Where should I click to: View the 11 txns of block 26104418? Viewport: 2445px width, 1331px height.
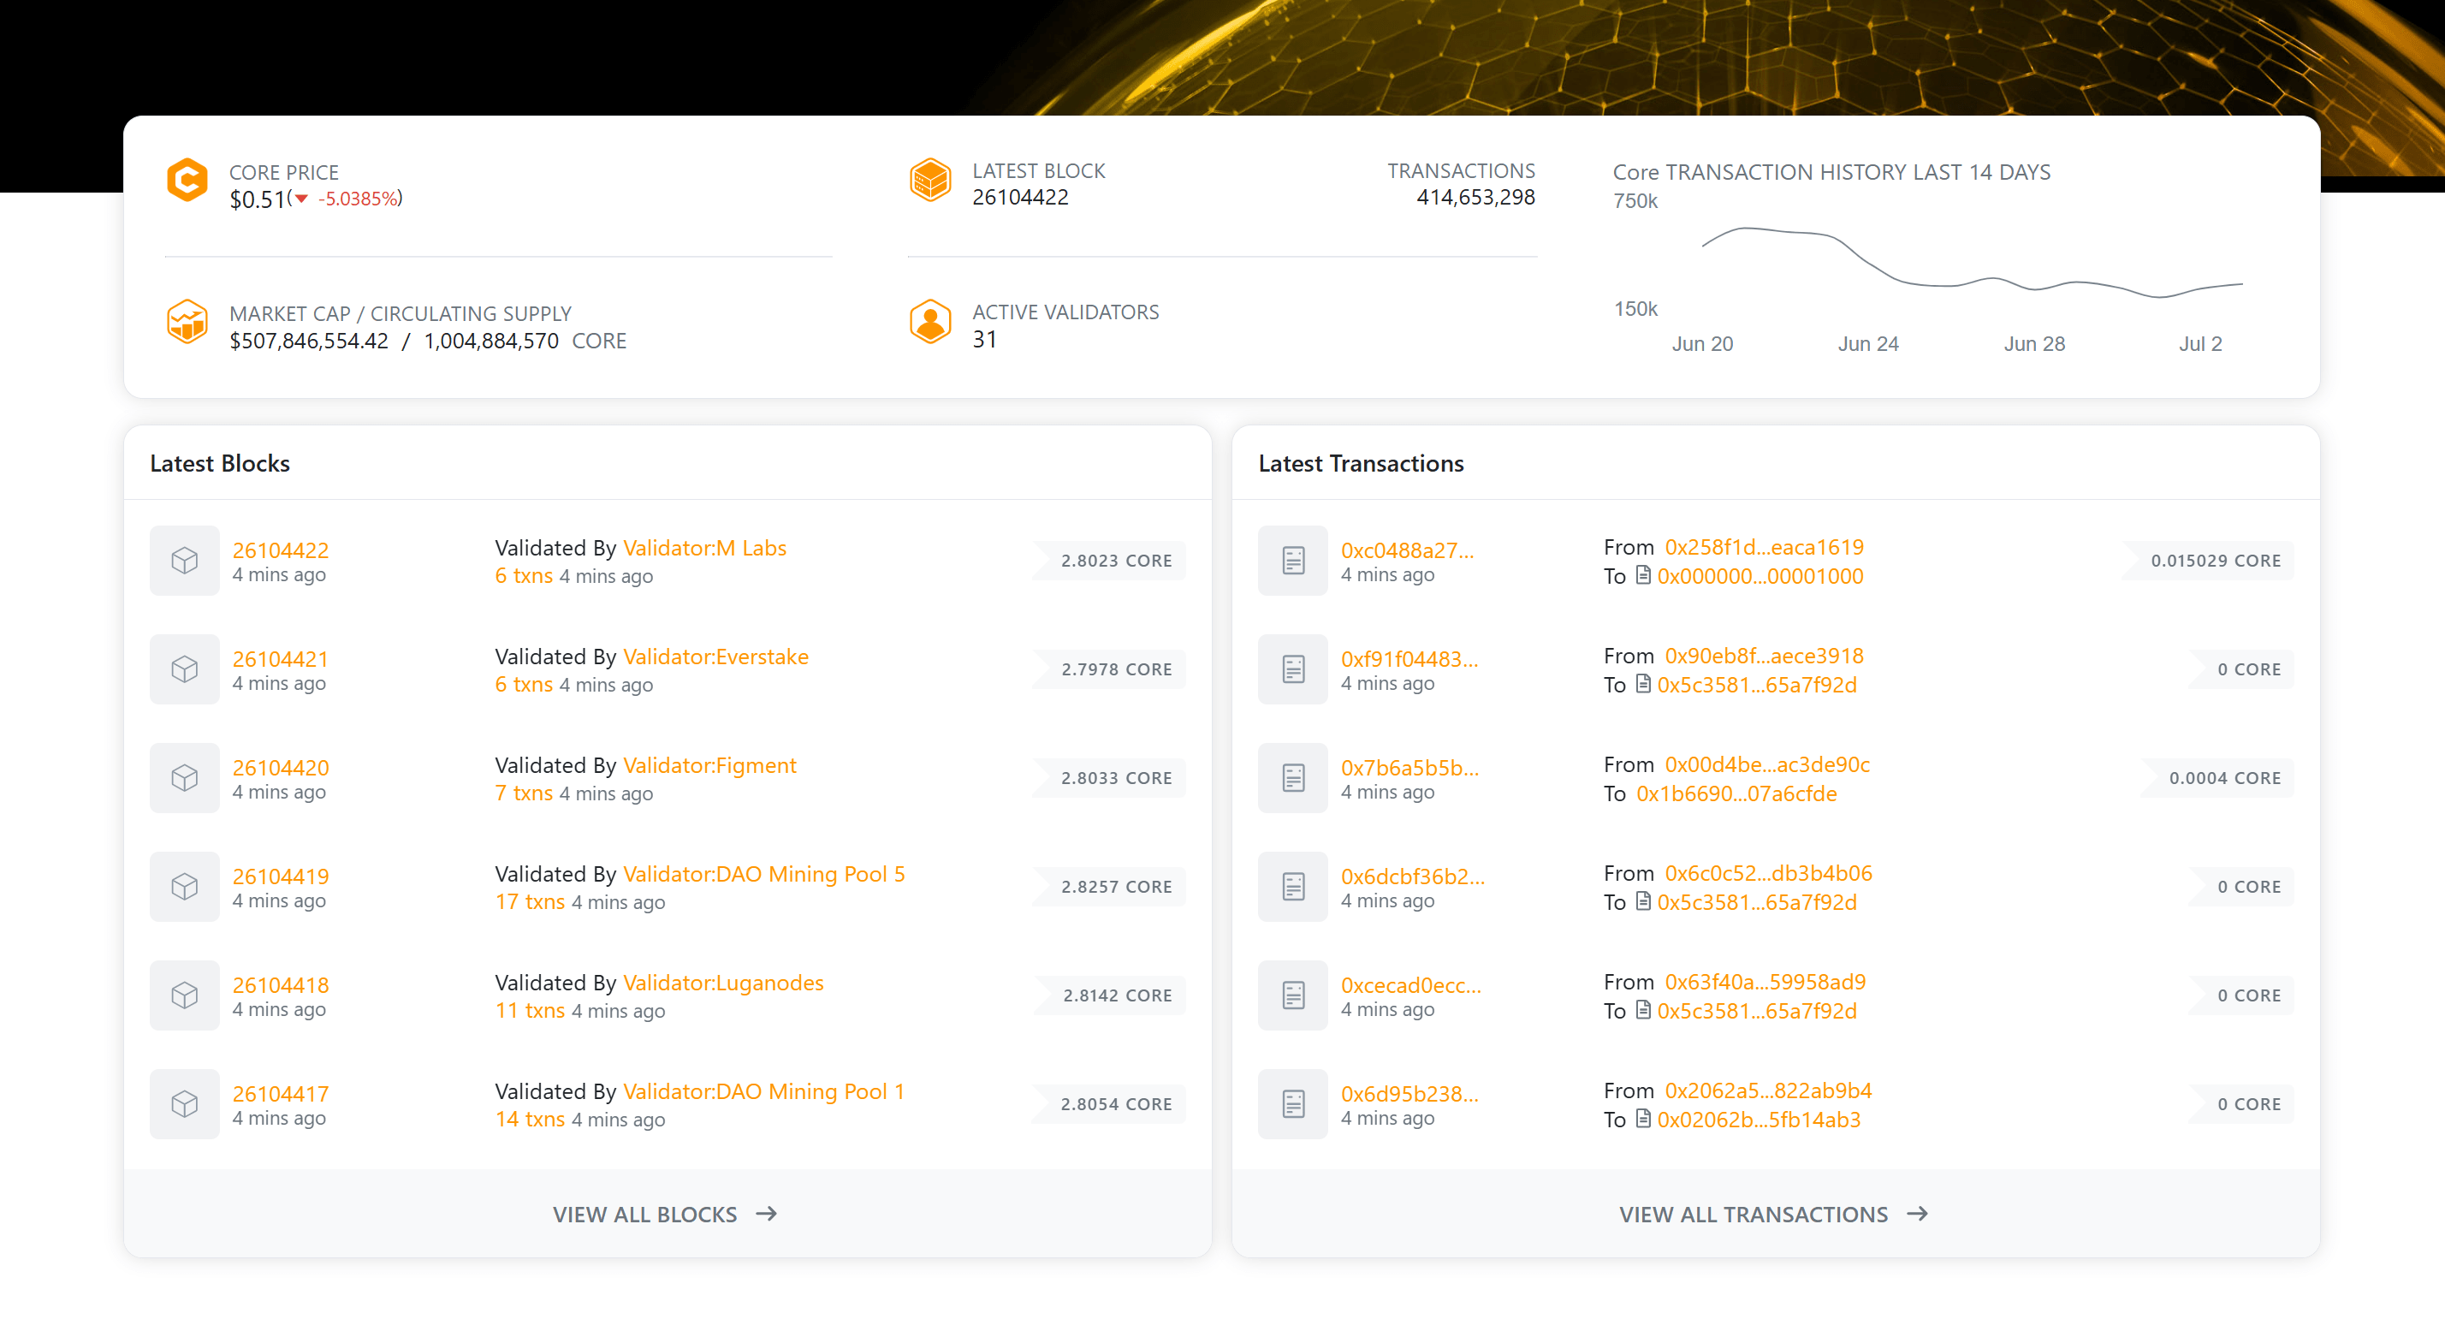click(x=530, y=1010)
